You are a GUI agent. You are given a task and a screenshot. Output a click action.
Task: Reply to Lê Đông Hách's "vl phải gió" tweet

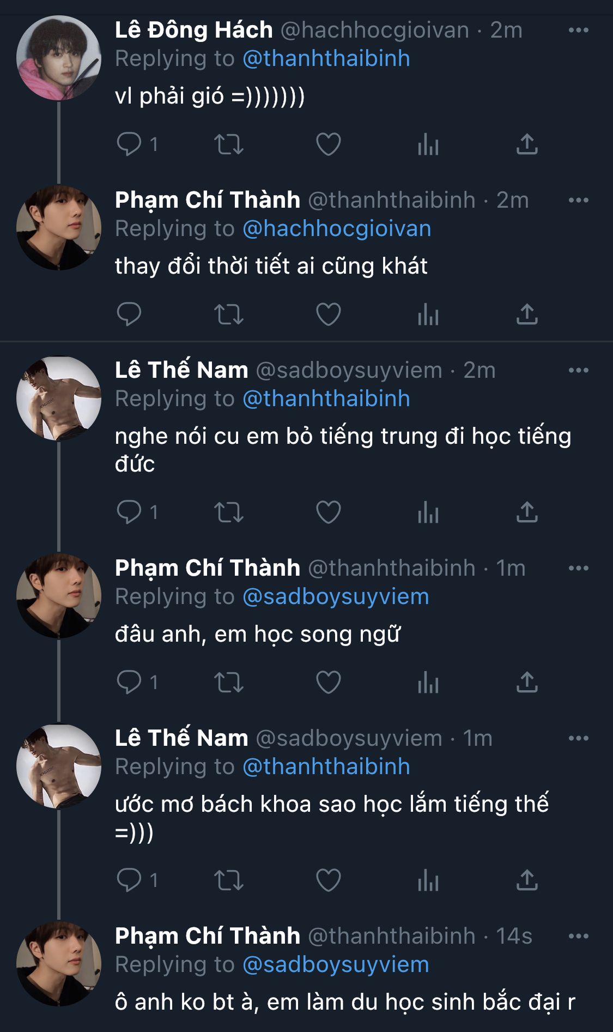pyautogui.click(x=129, y=144)
